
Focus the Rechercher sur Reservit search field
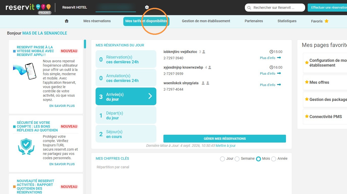click(x=275, y=8)
